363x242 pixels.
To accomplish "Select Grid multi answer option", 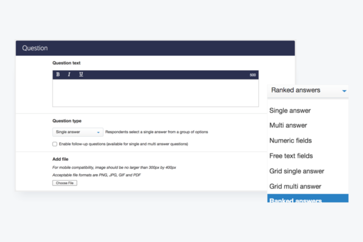I will (x=295, y=186).
